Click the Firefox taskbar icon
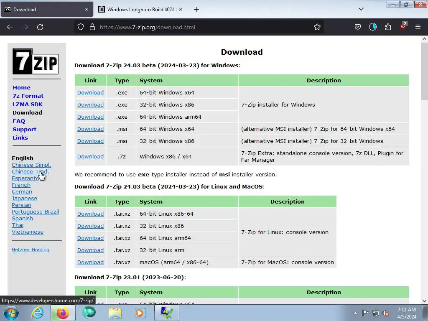 click(63, 313)
